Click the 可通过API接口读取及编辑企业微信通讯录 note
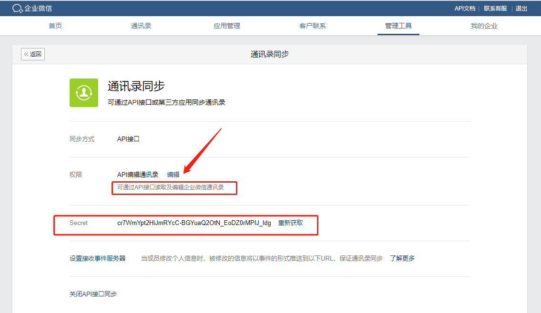This screenshot has height=313, width=541. coord(171,187)
